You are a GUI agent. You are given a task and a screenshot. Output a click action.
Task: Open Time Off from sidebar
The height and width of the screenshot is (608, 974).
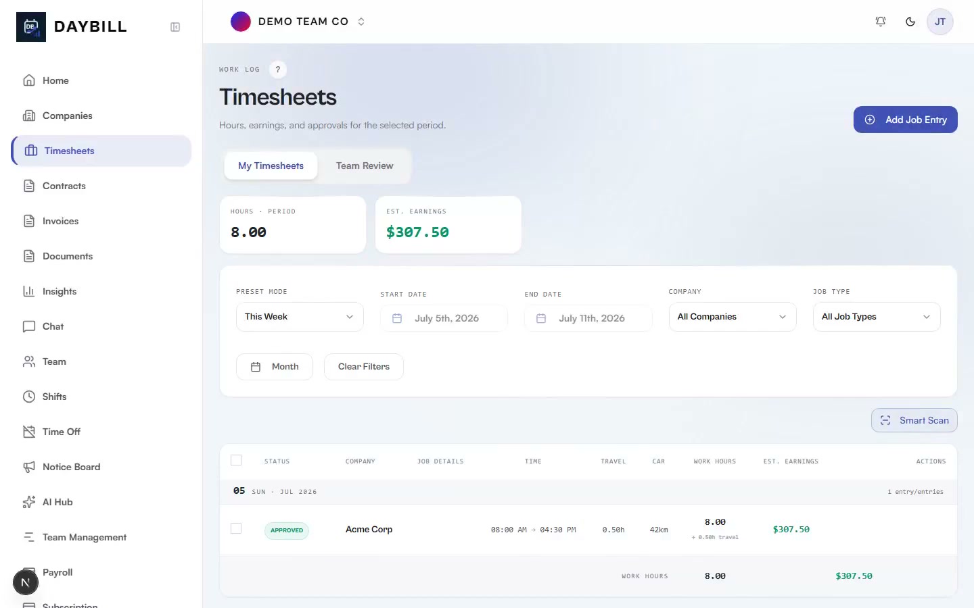click(101, 432)
